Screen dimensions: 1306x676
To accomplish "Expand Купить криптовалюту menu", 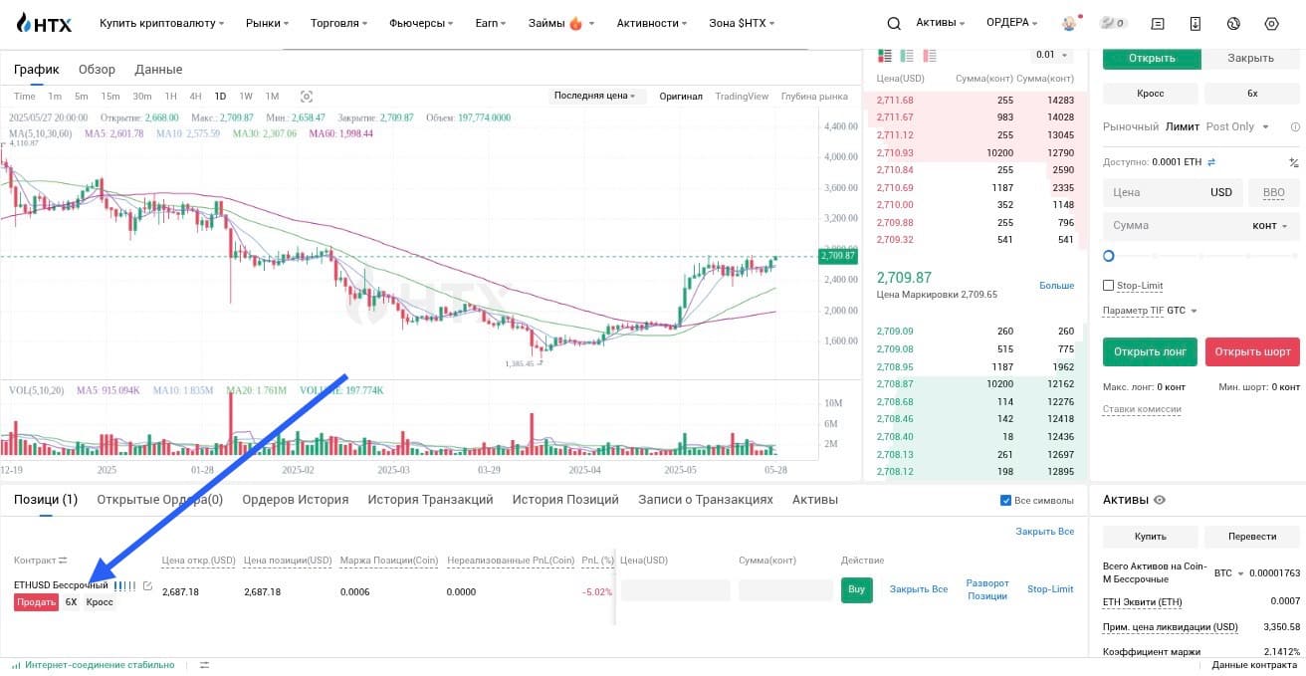I will pos(161,23).
